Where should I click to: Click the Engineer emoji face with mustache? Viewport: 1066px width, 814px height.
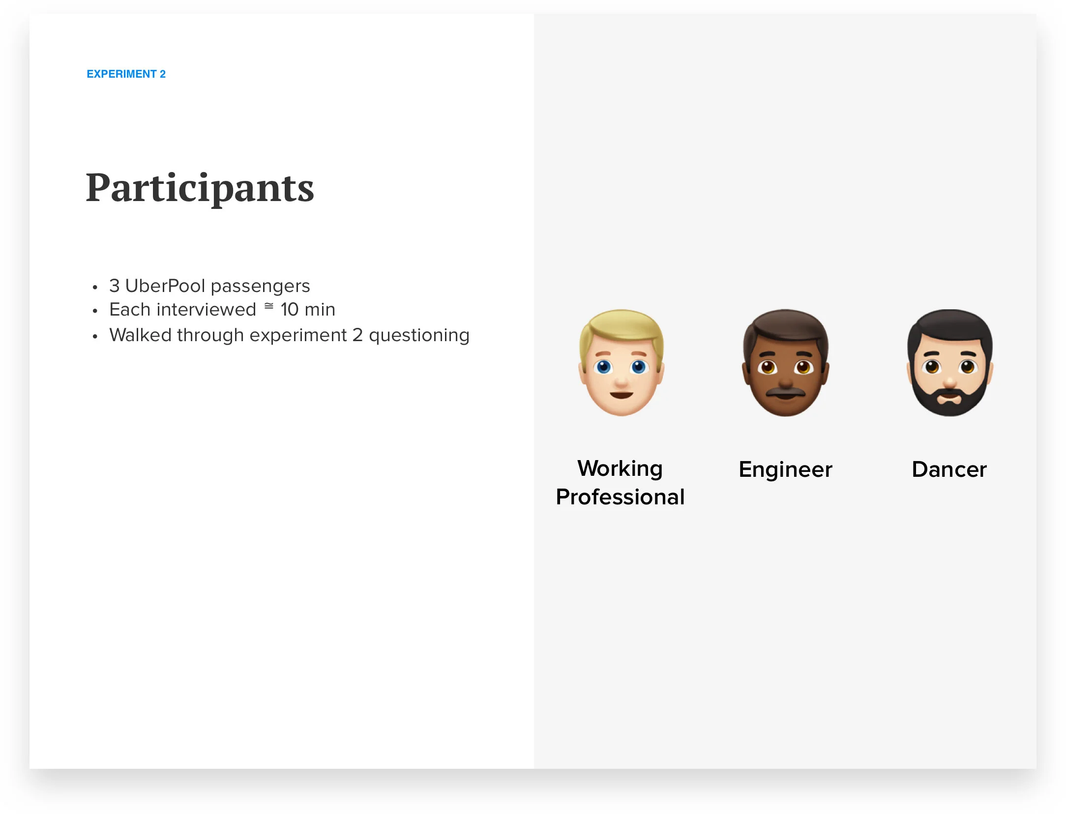tap(785, 363)
